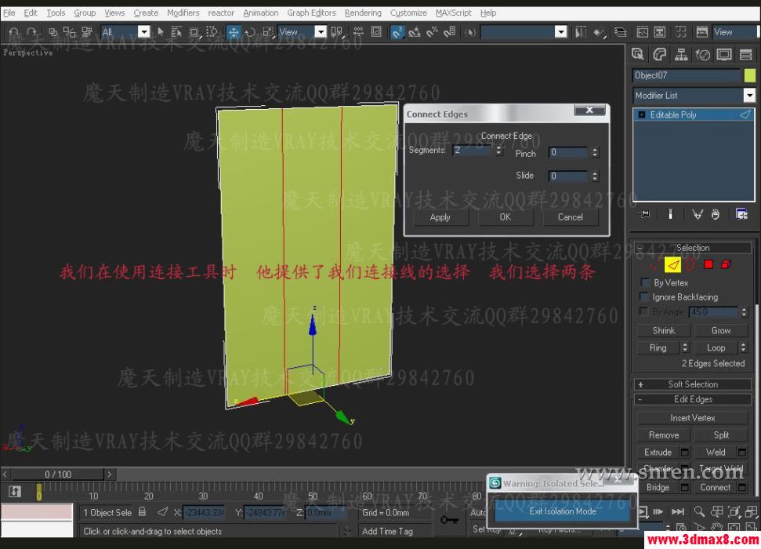This screenshot has height=549, width=761.
Task: Click the Undo icon on the toolbar
Action: [13, 31]
